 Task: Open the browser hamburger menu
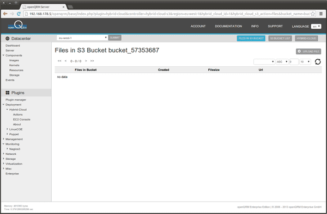[321, 14]
